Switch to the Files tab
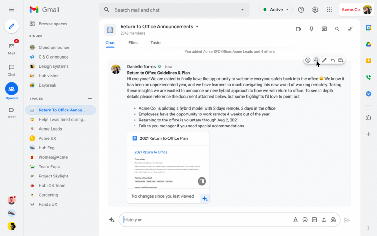This screenshot has width=377, height=236. [x=133, y=43]
